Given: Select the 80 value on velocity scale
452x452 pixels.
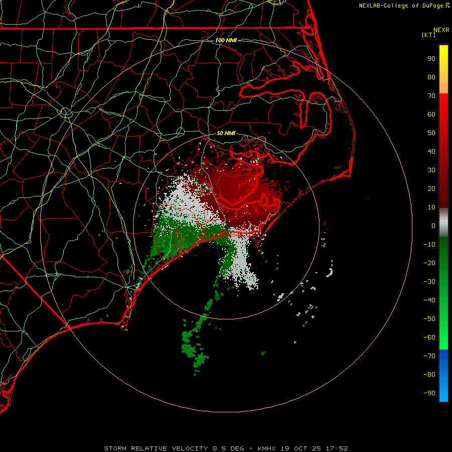Looking at the screenshot, I should point(431,77).
